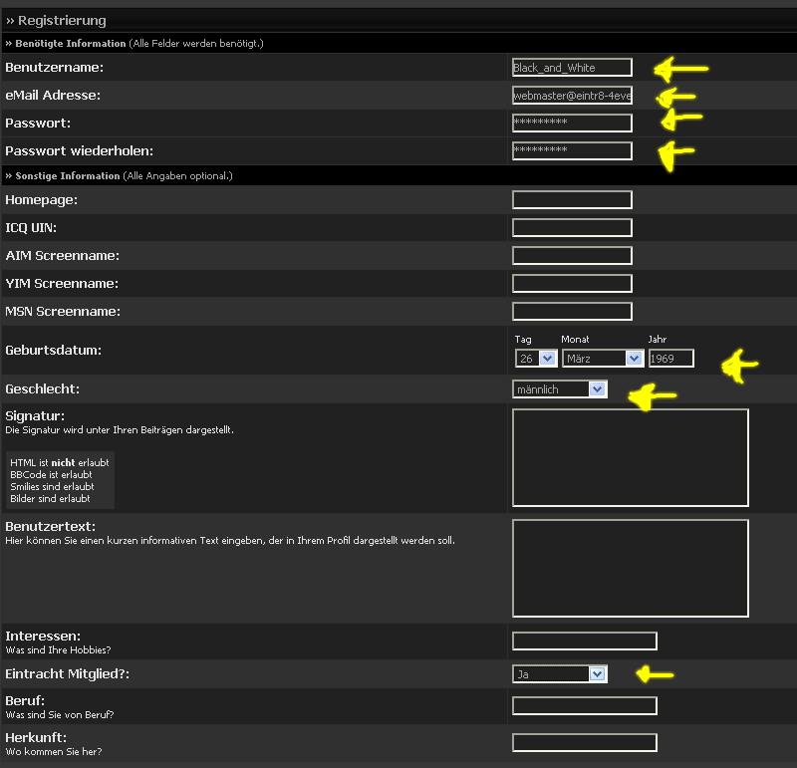Open the Tag day dropdown
The height and width of the screenshot is (768, 797).
coord(535,359)
